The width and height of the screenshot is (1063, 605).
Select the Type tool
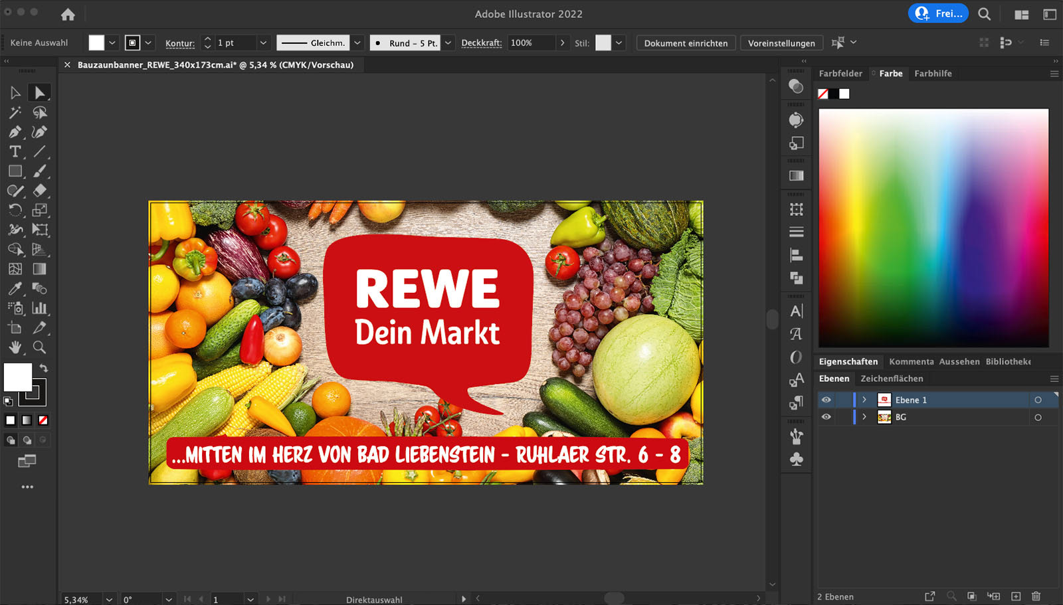pos(15,151)
